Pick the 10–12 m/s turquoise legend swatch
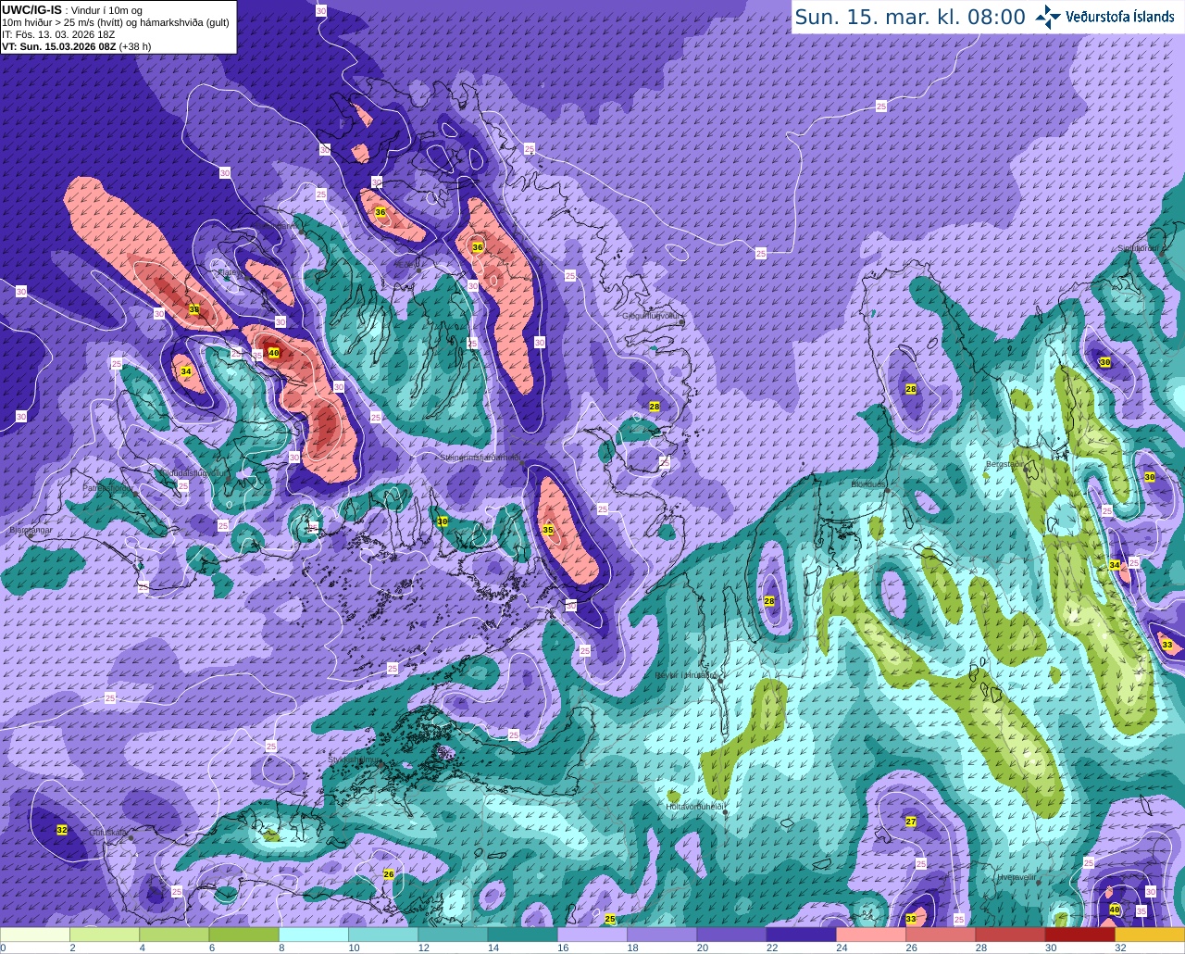 [x=383, y=935]
